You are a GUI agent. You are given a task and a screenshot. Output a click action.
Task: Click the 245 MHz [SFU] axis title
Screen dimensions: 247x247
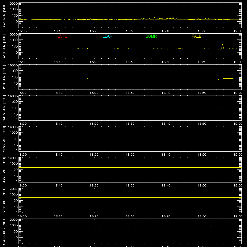tap(4, 15)
